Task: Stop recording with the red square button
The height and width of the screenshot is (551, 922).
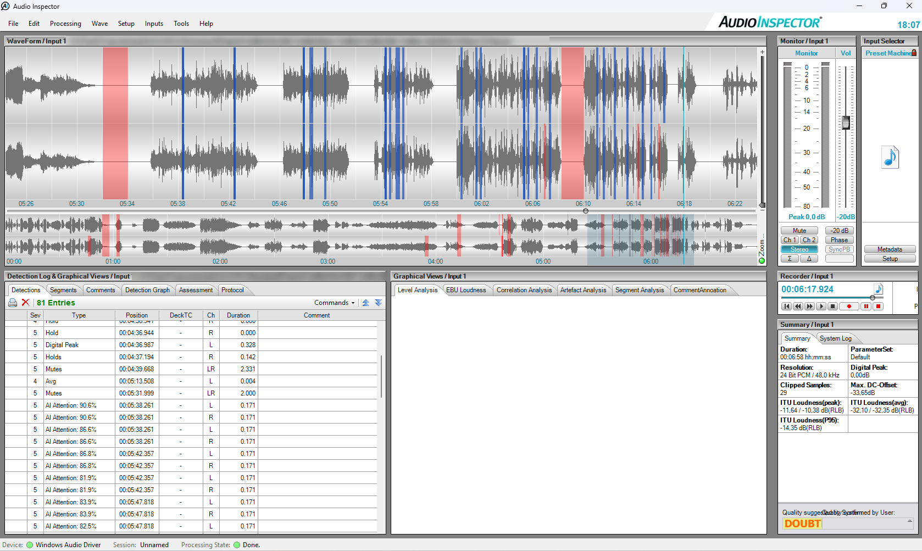Action: tap(878, 307)
